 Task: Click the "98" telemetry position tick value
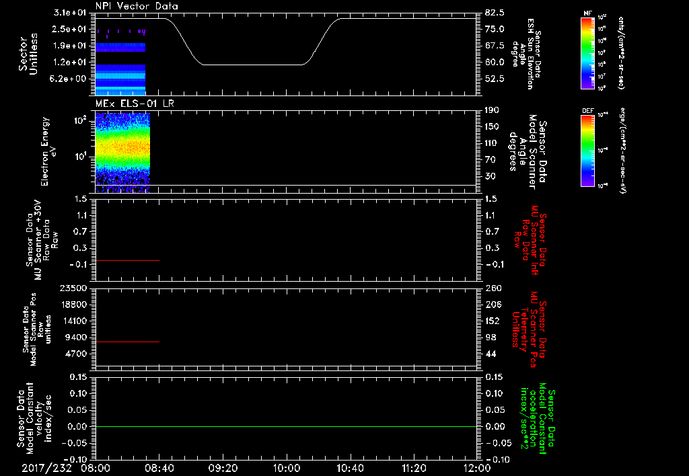[491, 338]
